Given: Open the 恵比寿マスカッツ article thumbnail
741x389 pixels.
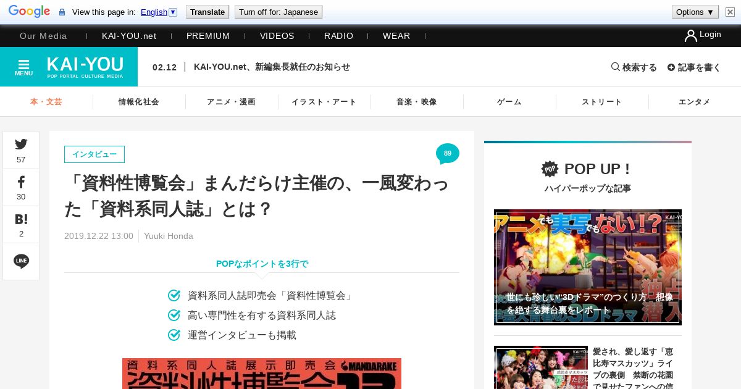Looking at the screenshot, I should pyautogui.click(x=541, y=367).
